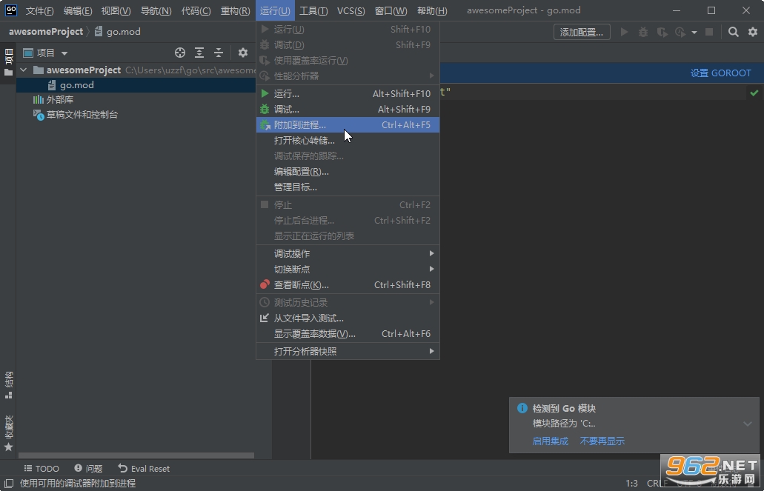Click the Collapse All icon in project panel
This screenshot has width=764, height=491.
(219, 53)
